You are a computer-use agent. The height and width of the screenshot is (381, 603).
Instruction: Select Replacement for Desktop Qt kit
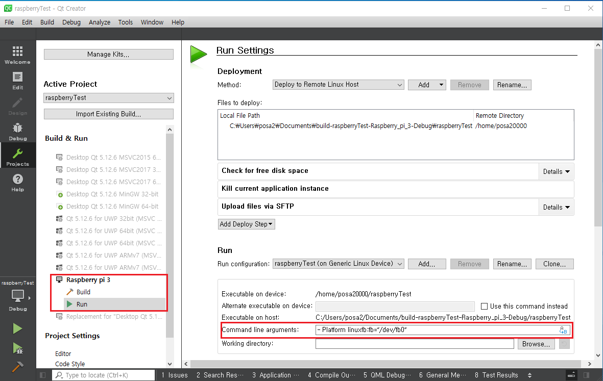pos(109,316)
